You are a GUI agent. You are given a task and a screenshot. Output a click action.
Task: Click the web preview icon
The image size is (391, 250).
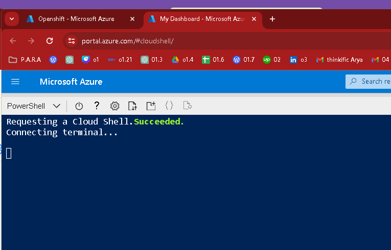click(x=187, y=106)
